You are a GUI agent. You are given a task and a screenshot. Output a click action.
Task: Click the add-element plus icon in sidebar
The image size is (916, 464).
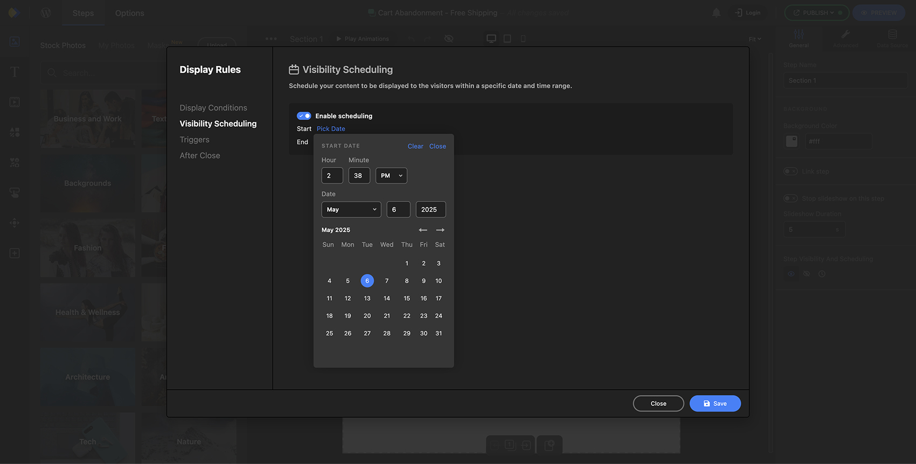pos(15,253)
